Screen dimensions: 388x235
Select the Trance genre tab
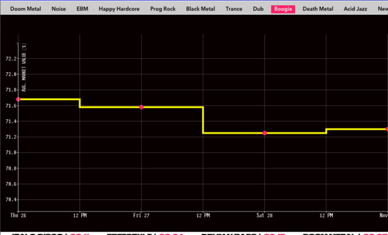point(234,9)
